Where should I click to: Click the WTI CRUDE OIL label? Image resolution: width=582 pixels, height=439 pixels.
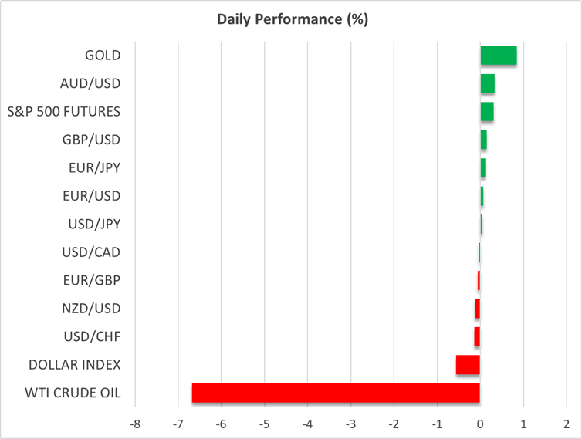click(x=74, y=393)
